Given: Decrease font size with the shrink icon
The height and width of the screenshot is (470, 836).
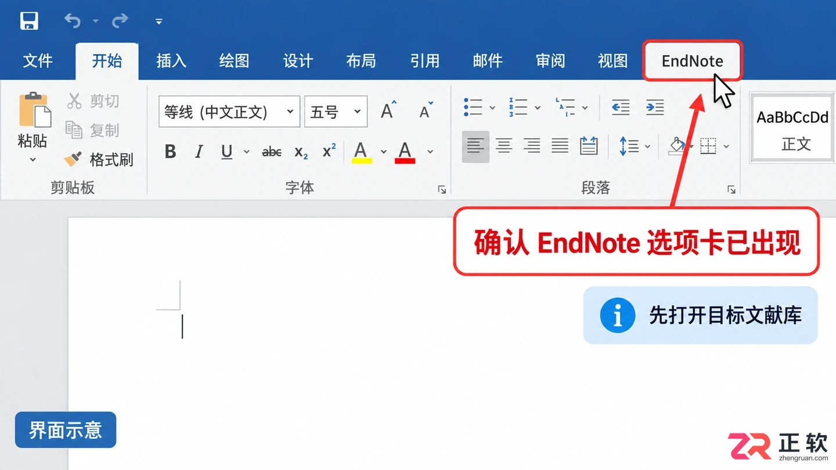Looking at the screenshot, I should point(426,110).
